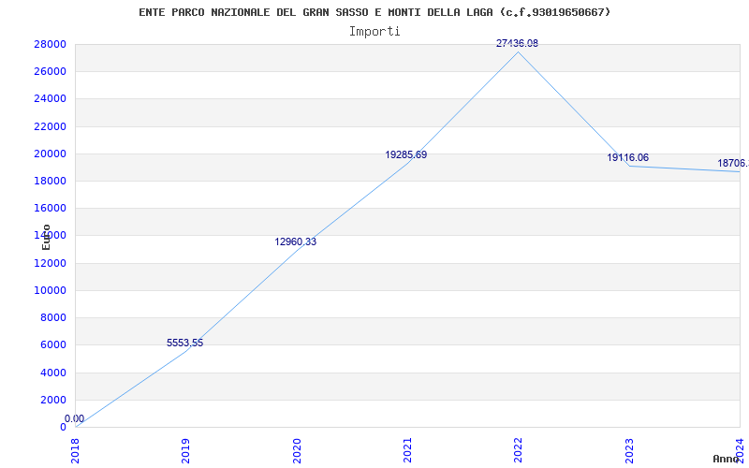The width and height of the screenshot is (749, 468).
Task: Click the Euro y-axis title
Action: click(46, 237)
